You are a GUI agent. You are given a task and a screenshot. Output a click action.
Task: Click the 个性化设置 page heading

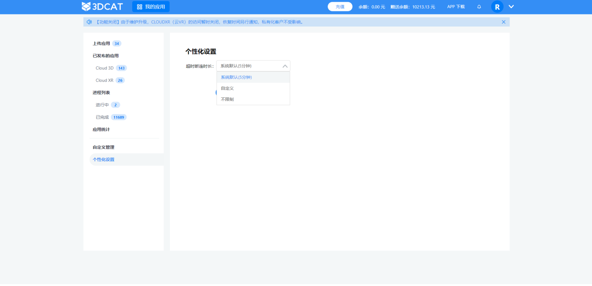[x=201, y=51]
